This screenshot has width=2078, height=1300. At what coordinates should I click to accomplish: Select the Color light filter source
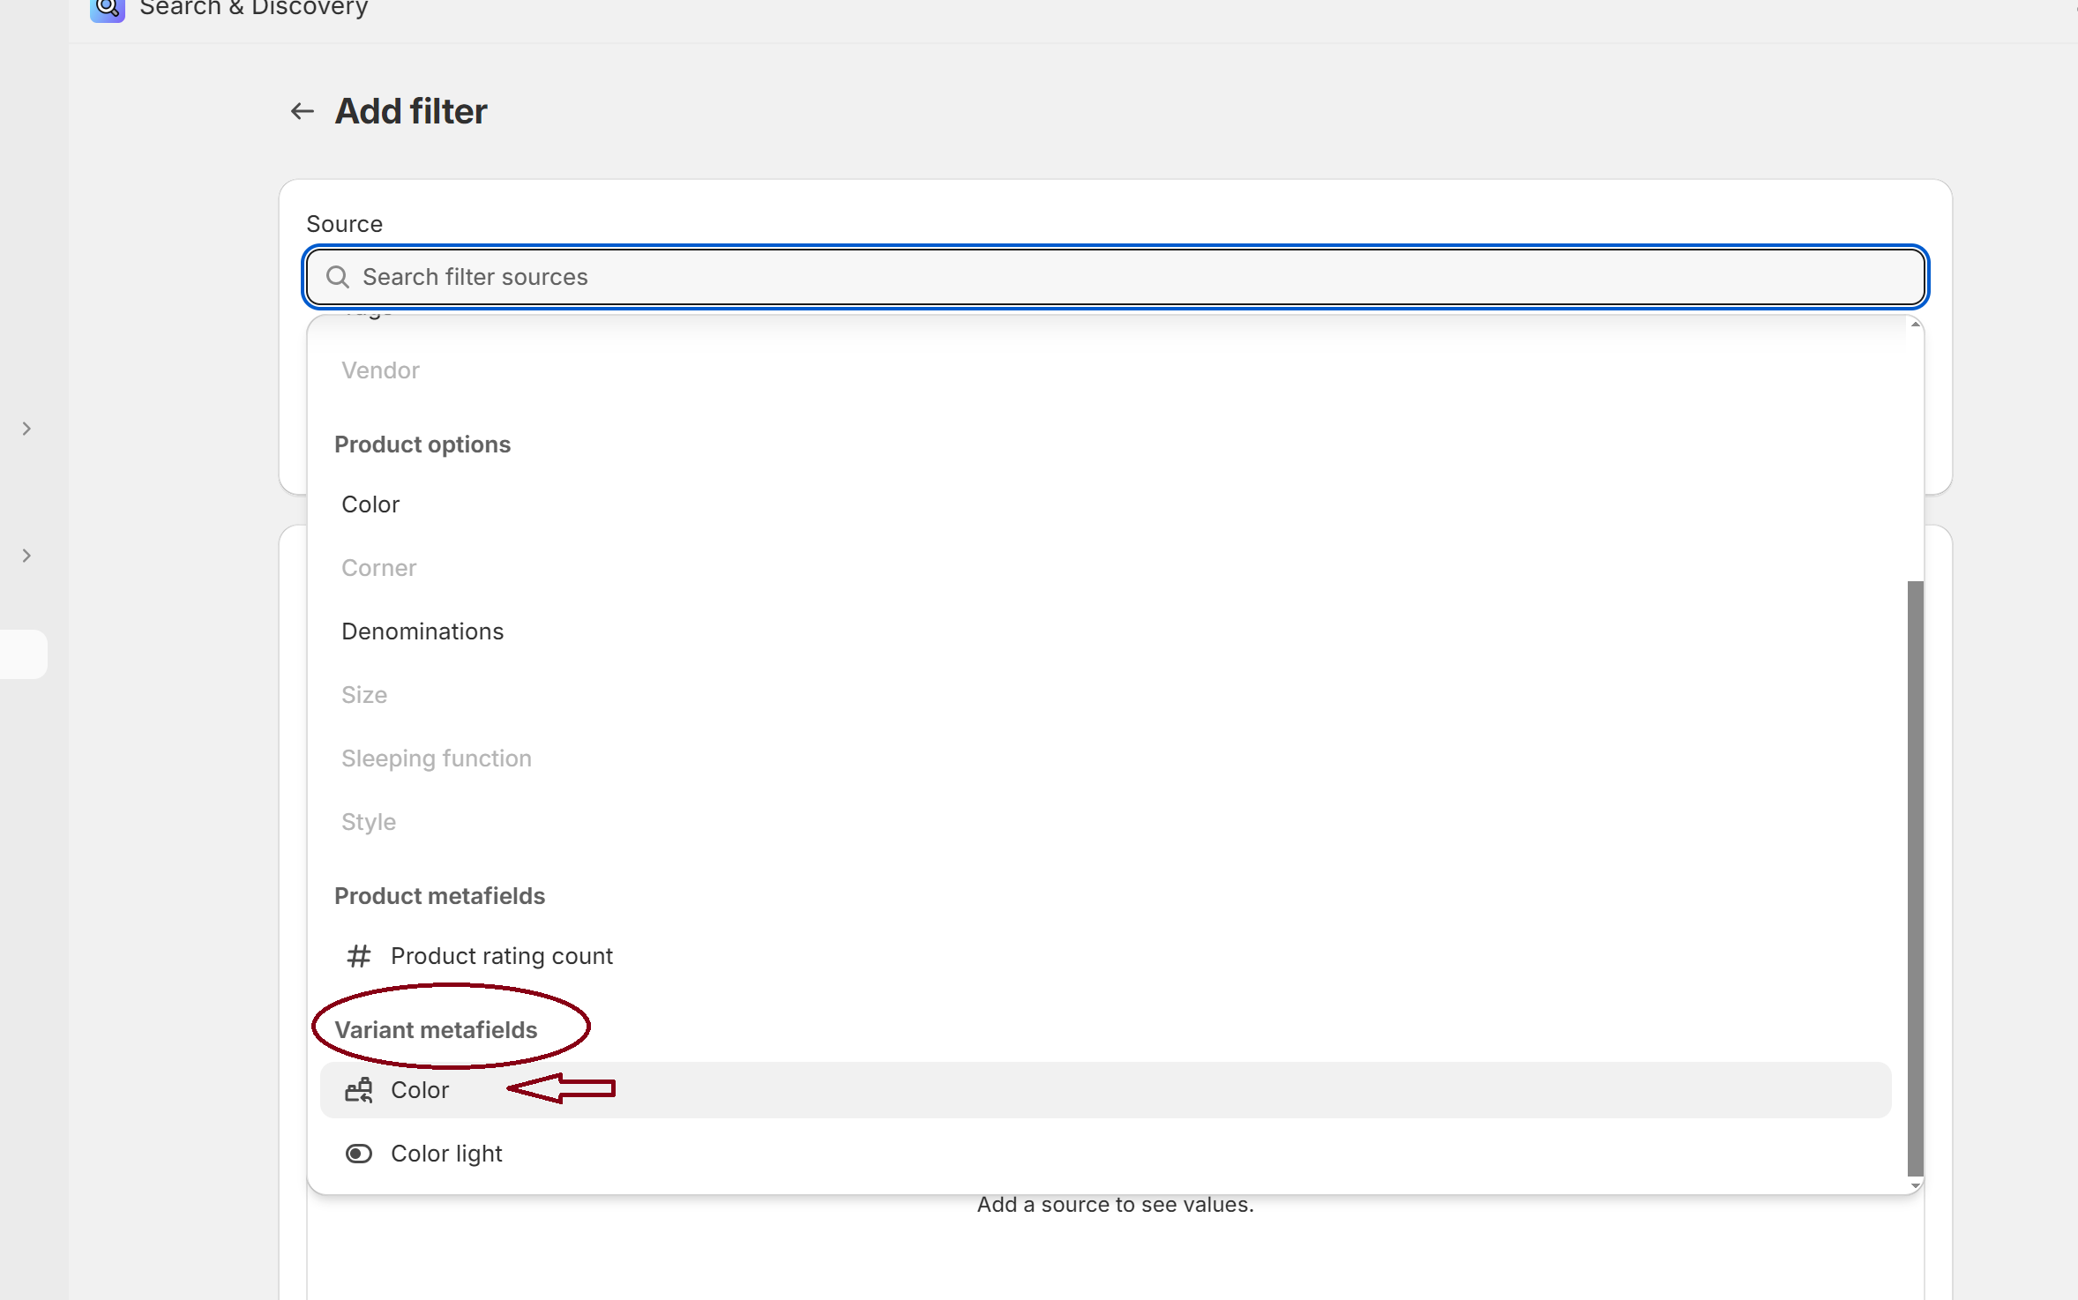tap(446, 1154)
